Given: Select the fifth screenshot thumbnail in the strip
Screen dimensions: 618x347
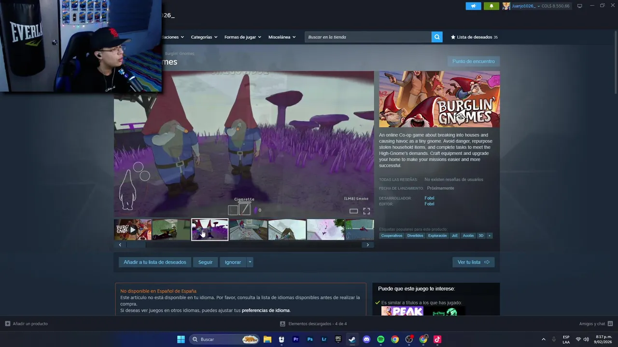Looking at the screenshot, I should click(x=287, y=230).
